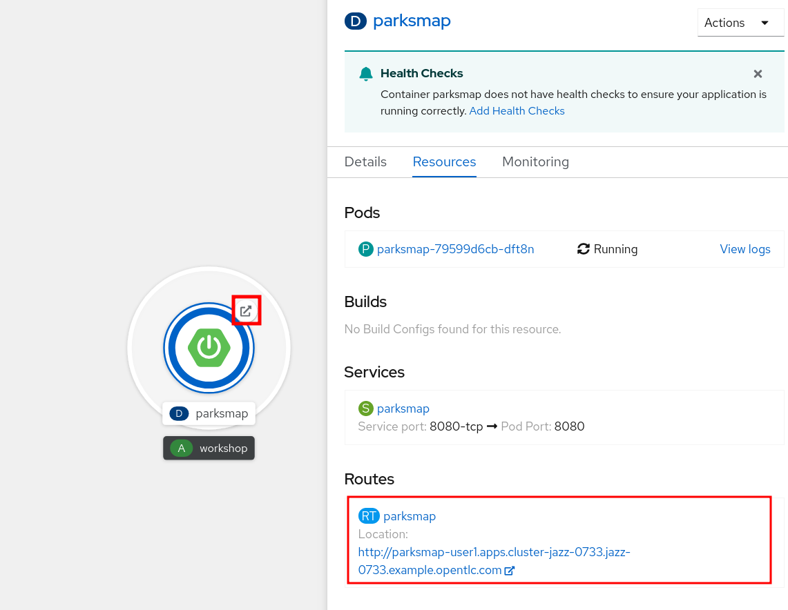Image resolution: width=788 pixels, height=610 pixels.
Task: Switch to the Monitoring tab
Action: click(x=535, y=161)
